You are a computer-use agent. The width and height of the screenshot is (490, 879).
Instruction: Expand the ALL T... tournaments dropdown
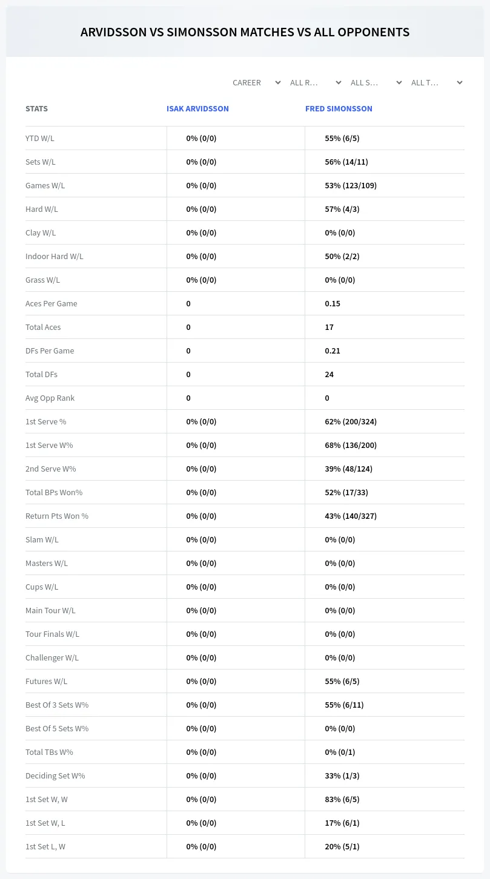437,82
